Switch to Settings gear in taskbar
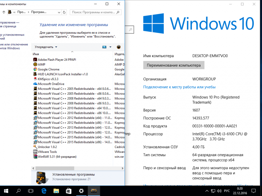Viewport: 262px width, 196px height. point(81,191)
